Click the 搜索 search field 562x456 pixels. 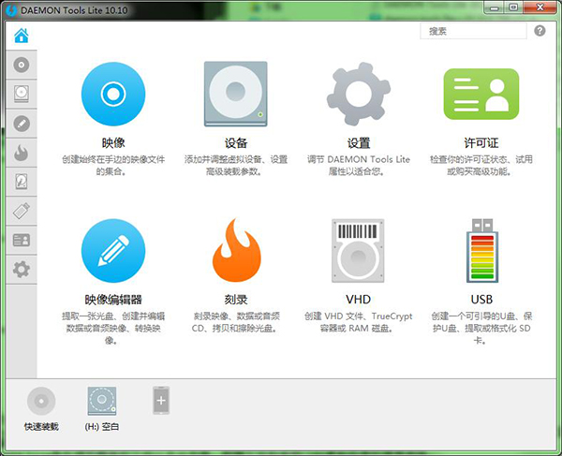tap(473, 31)
